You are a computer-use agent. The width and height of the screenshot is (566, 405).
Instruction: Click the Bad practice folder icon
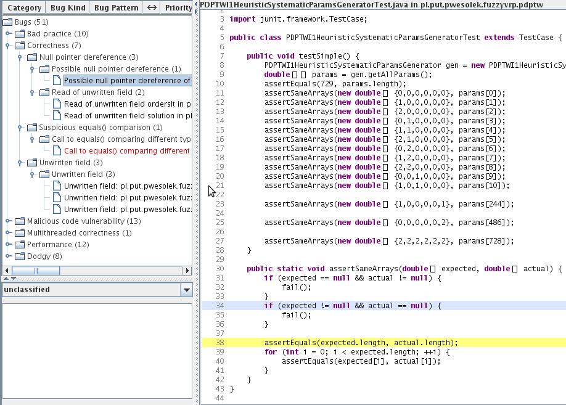(20, 33)
